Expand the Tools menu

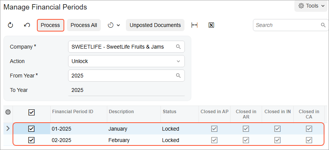point(312,6)
